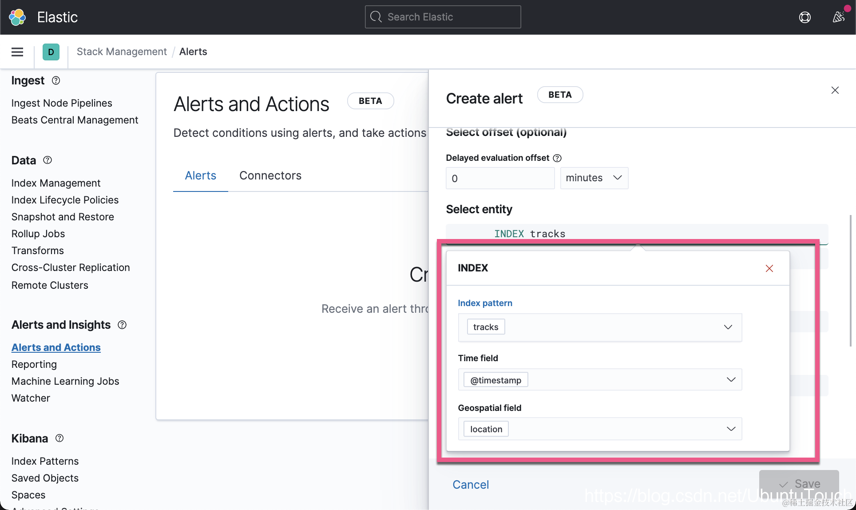Open the Geospatial field location dropdown
856x510 pixels.
coord(731,429)
